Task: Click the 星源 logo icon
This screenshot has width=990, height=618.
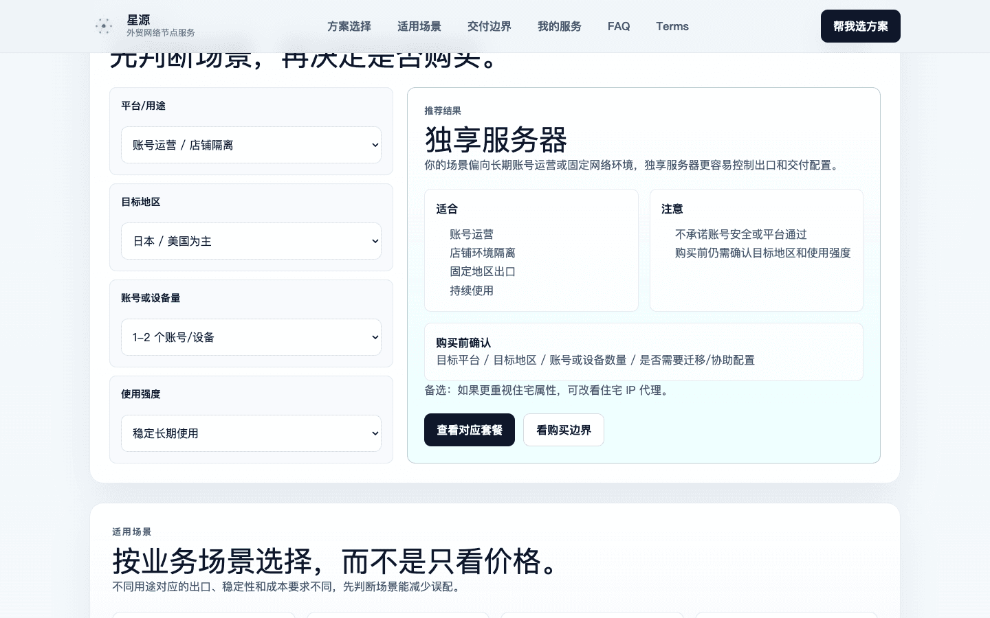Action: pyautogui.click(x=104, y=26)
